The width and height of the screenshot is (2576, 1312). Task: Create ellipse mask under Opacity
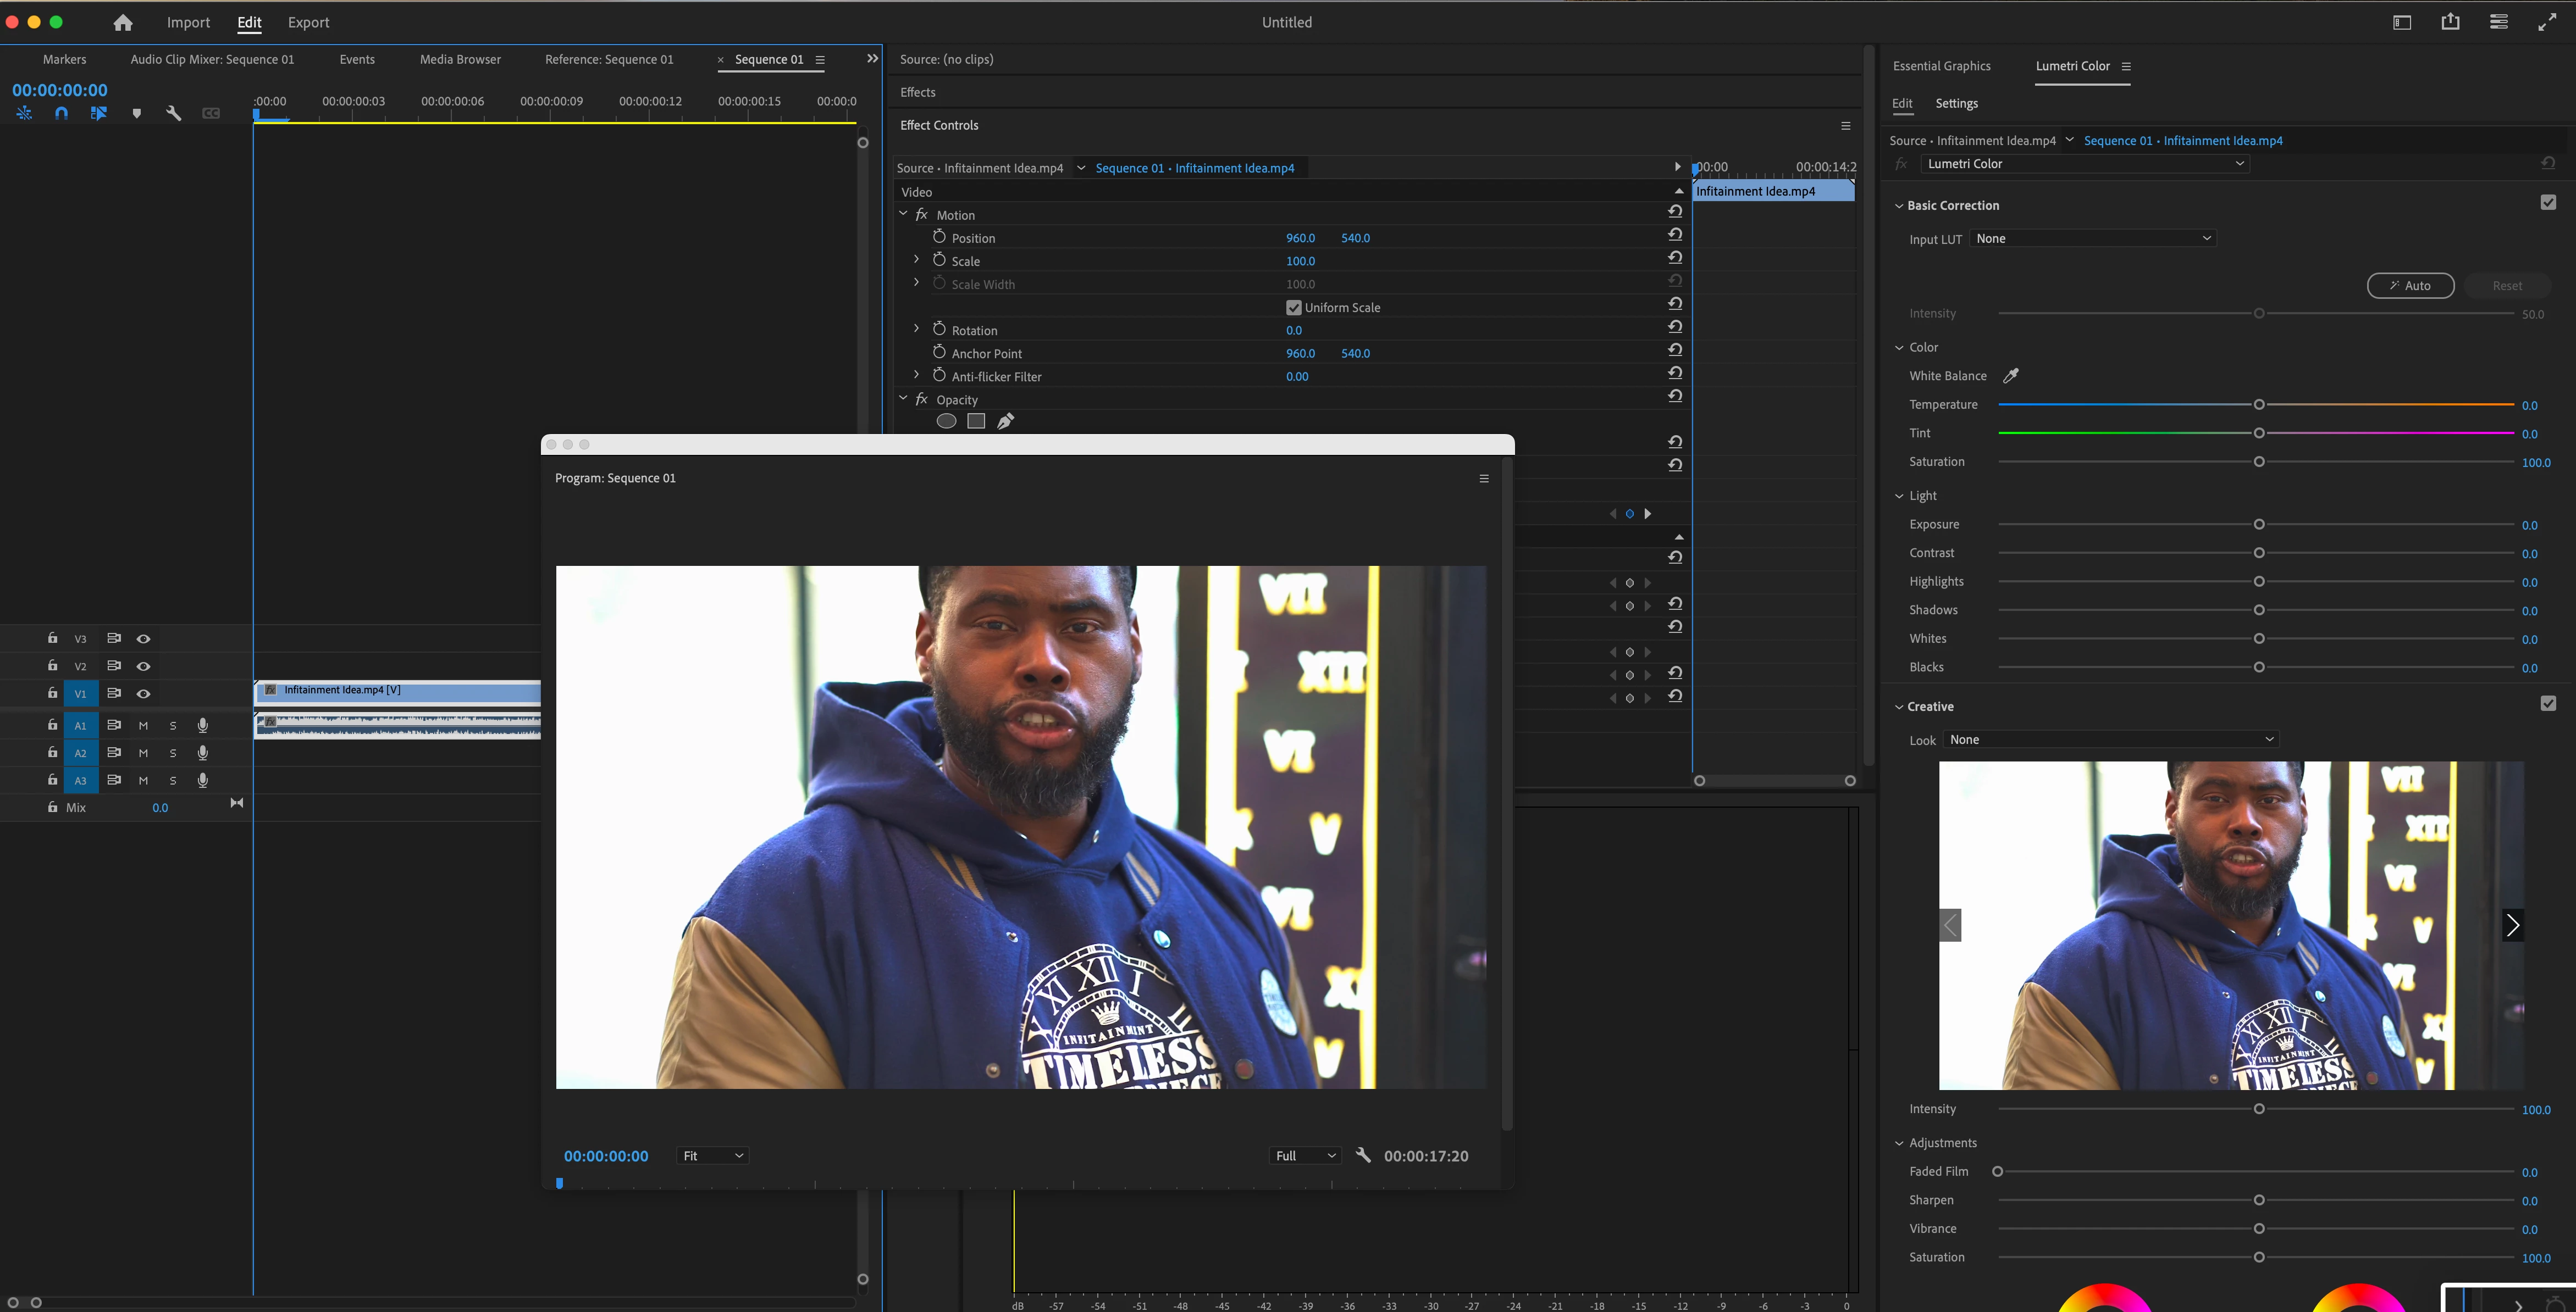tap(946, 421)
